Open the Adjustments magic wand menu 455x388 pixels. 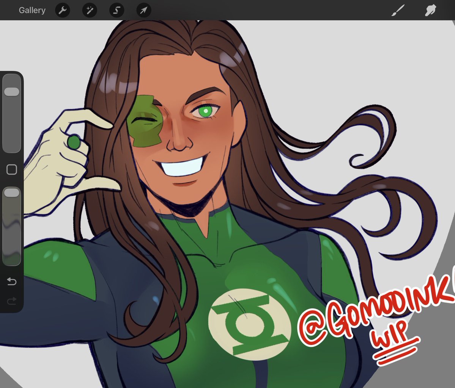[x=90, y=11]
